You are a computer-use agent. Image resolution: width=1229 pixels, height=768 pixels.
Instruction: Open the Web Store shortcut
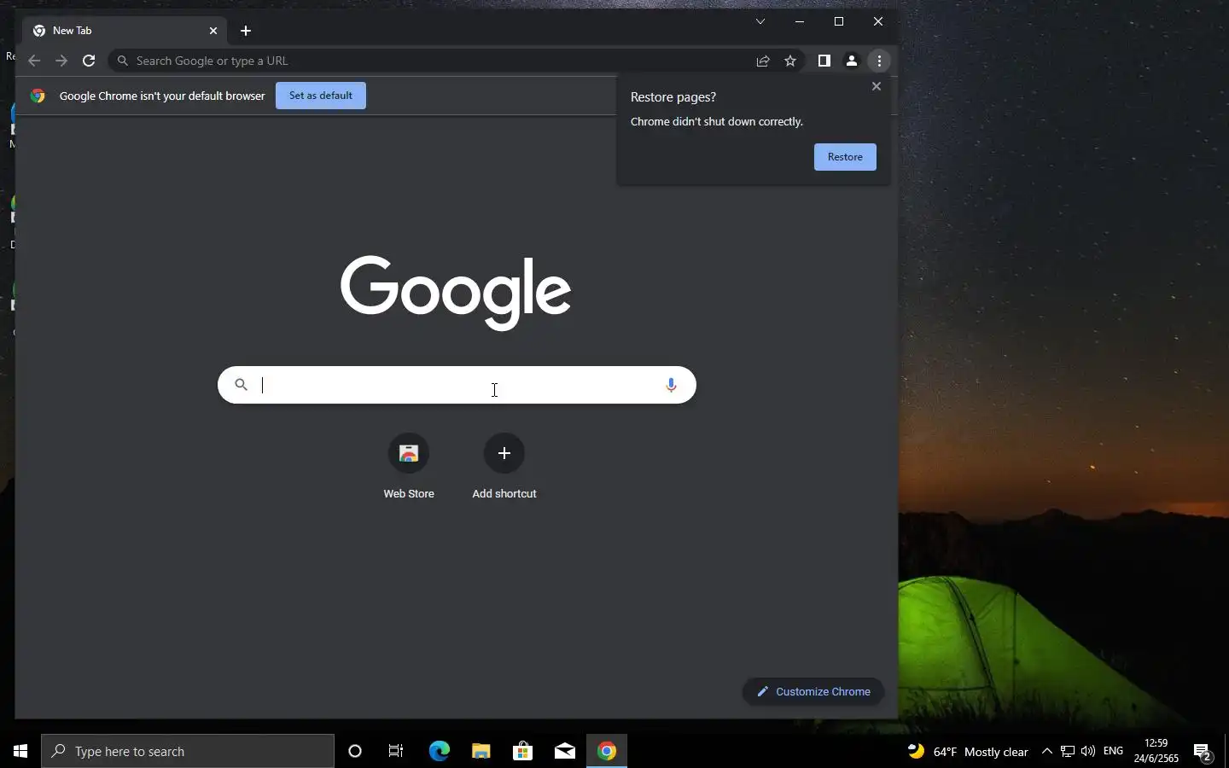coord(409,466)
